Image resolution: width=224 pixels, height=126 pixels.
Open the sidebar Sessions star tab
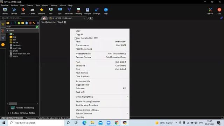click(3, 24)
